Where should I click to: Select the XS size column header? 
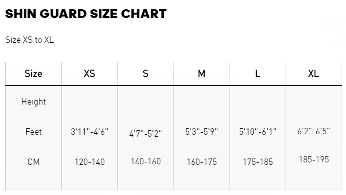[89, 73]
